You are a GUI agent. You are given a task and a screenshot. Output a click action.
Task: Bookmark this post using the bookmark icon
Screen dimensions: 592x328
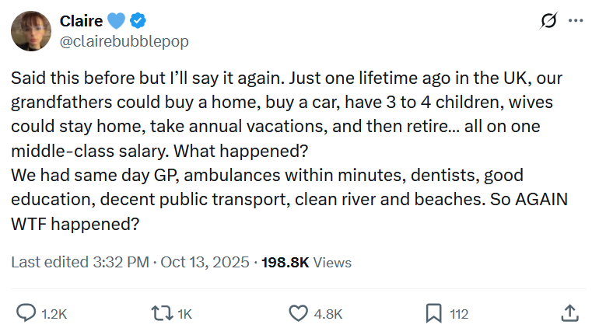tap(433, 313)
